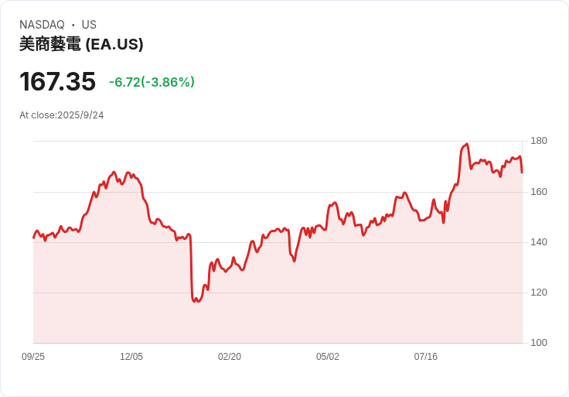Image resolution: width=569 pixels, height=397 pixels.
Task: Click the final endpoint of the price line
Action: coord(522,172)
